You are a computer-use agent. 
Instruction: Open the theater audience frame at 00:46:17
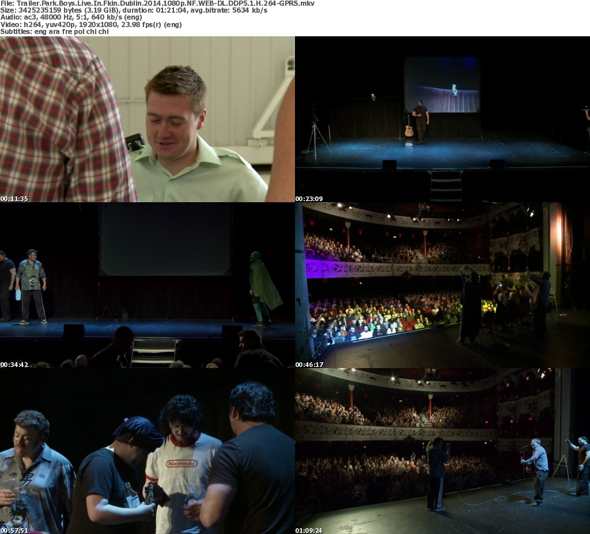tap(442, 285)
